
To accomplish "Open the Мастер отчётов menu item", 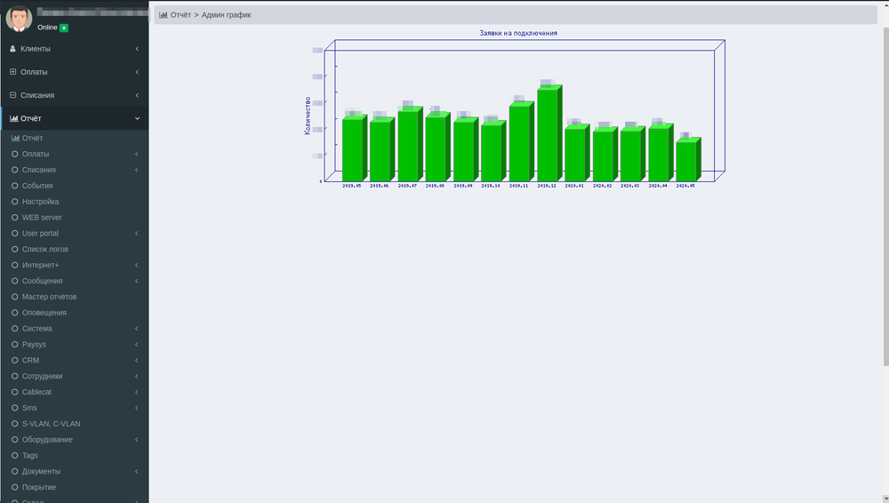I will 49,297.
